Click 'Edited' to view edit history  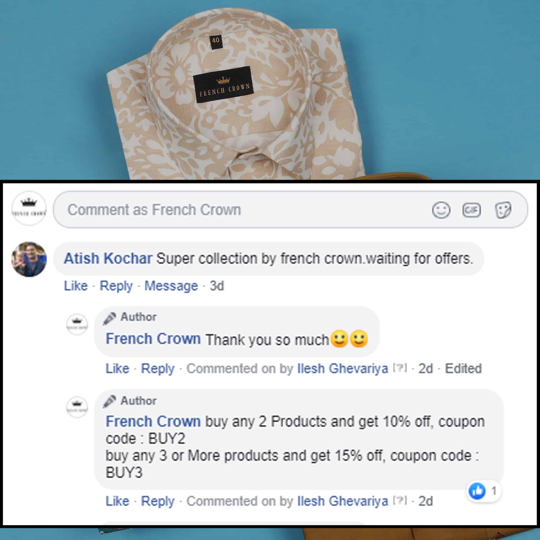(463, 368)
